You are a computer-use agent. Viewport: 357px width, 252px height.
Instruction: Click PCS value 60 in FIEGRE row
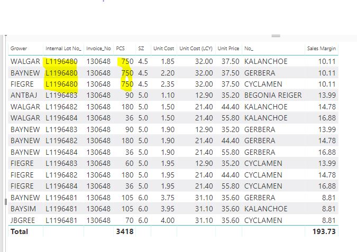tap(130, 163)
